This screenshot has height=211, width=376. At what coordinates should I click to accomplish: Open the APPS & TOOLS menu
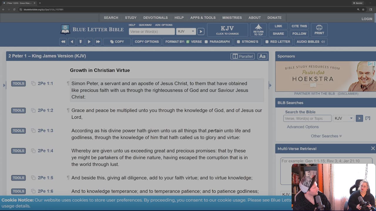point(203,18)
